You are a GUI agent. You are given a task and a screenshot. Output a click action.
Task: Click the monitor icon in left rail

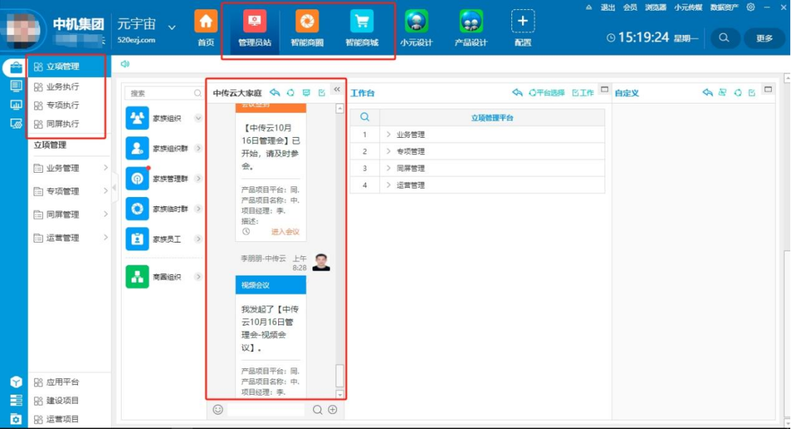pyautogui.click(x=16, y=124)
